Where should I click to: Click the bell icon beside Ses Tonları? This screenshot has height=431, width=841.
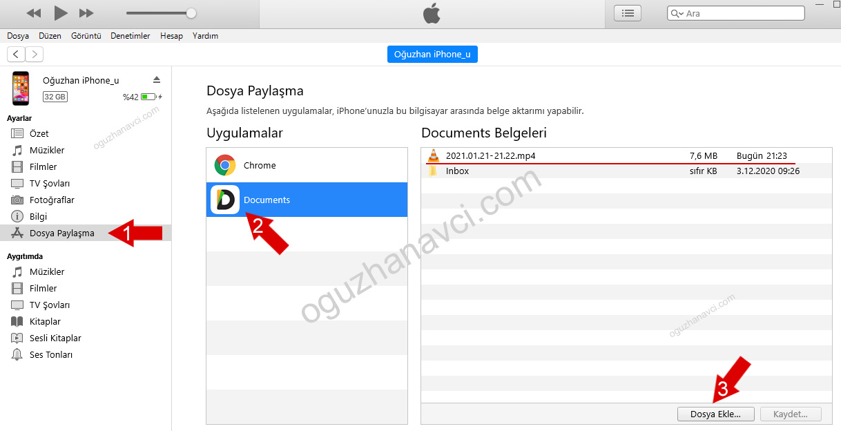click(x=17, y=354)
